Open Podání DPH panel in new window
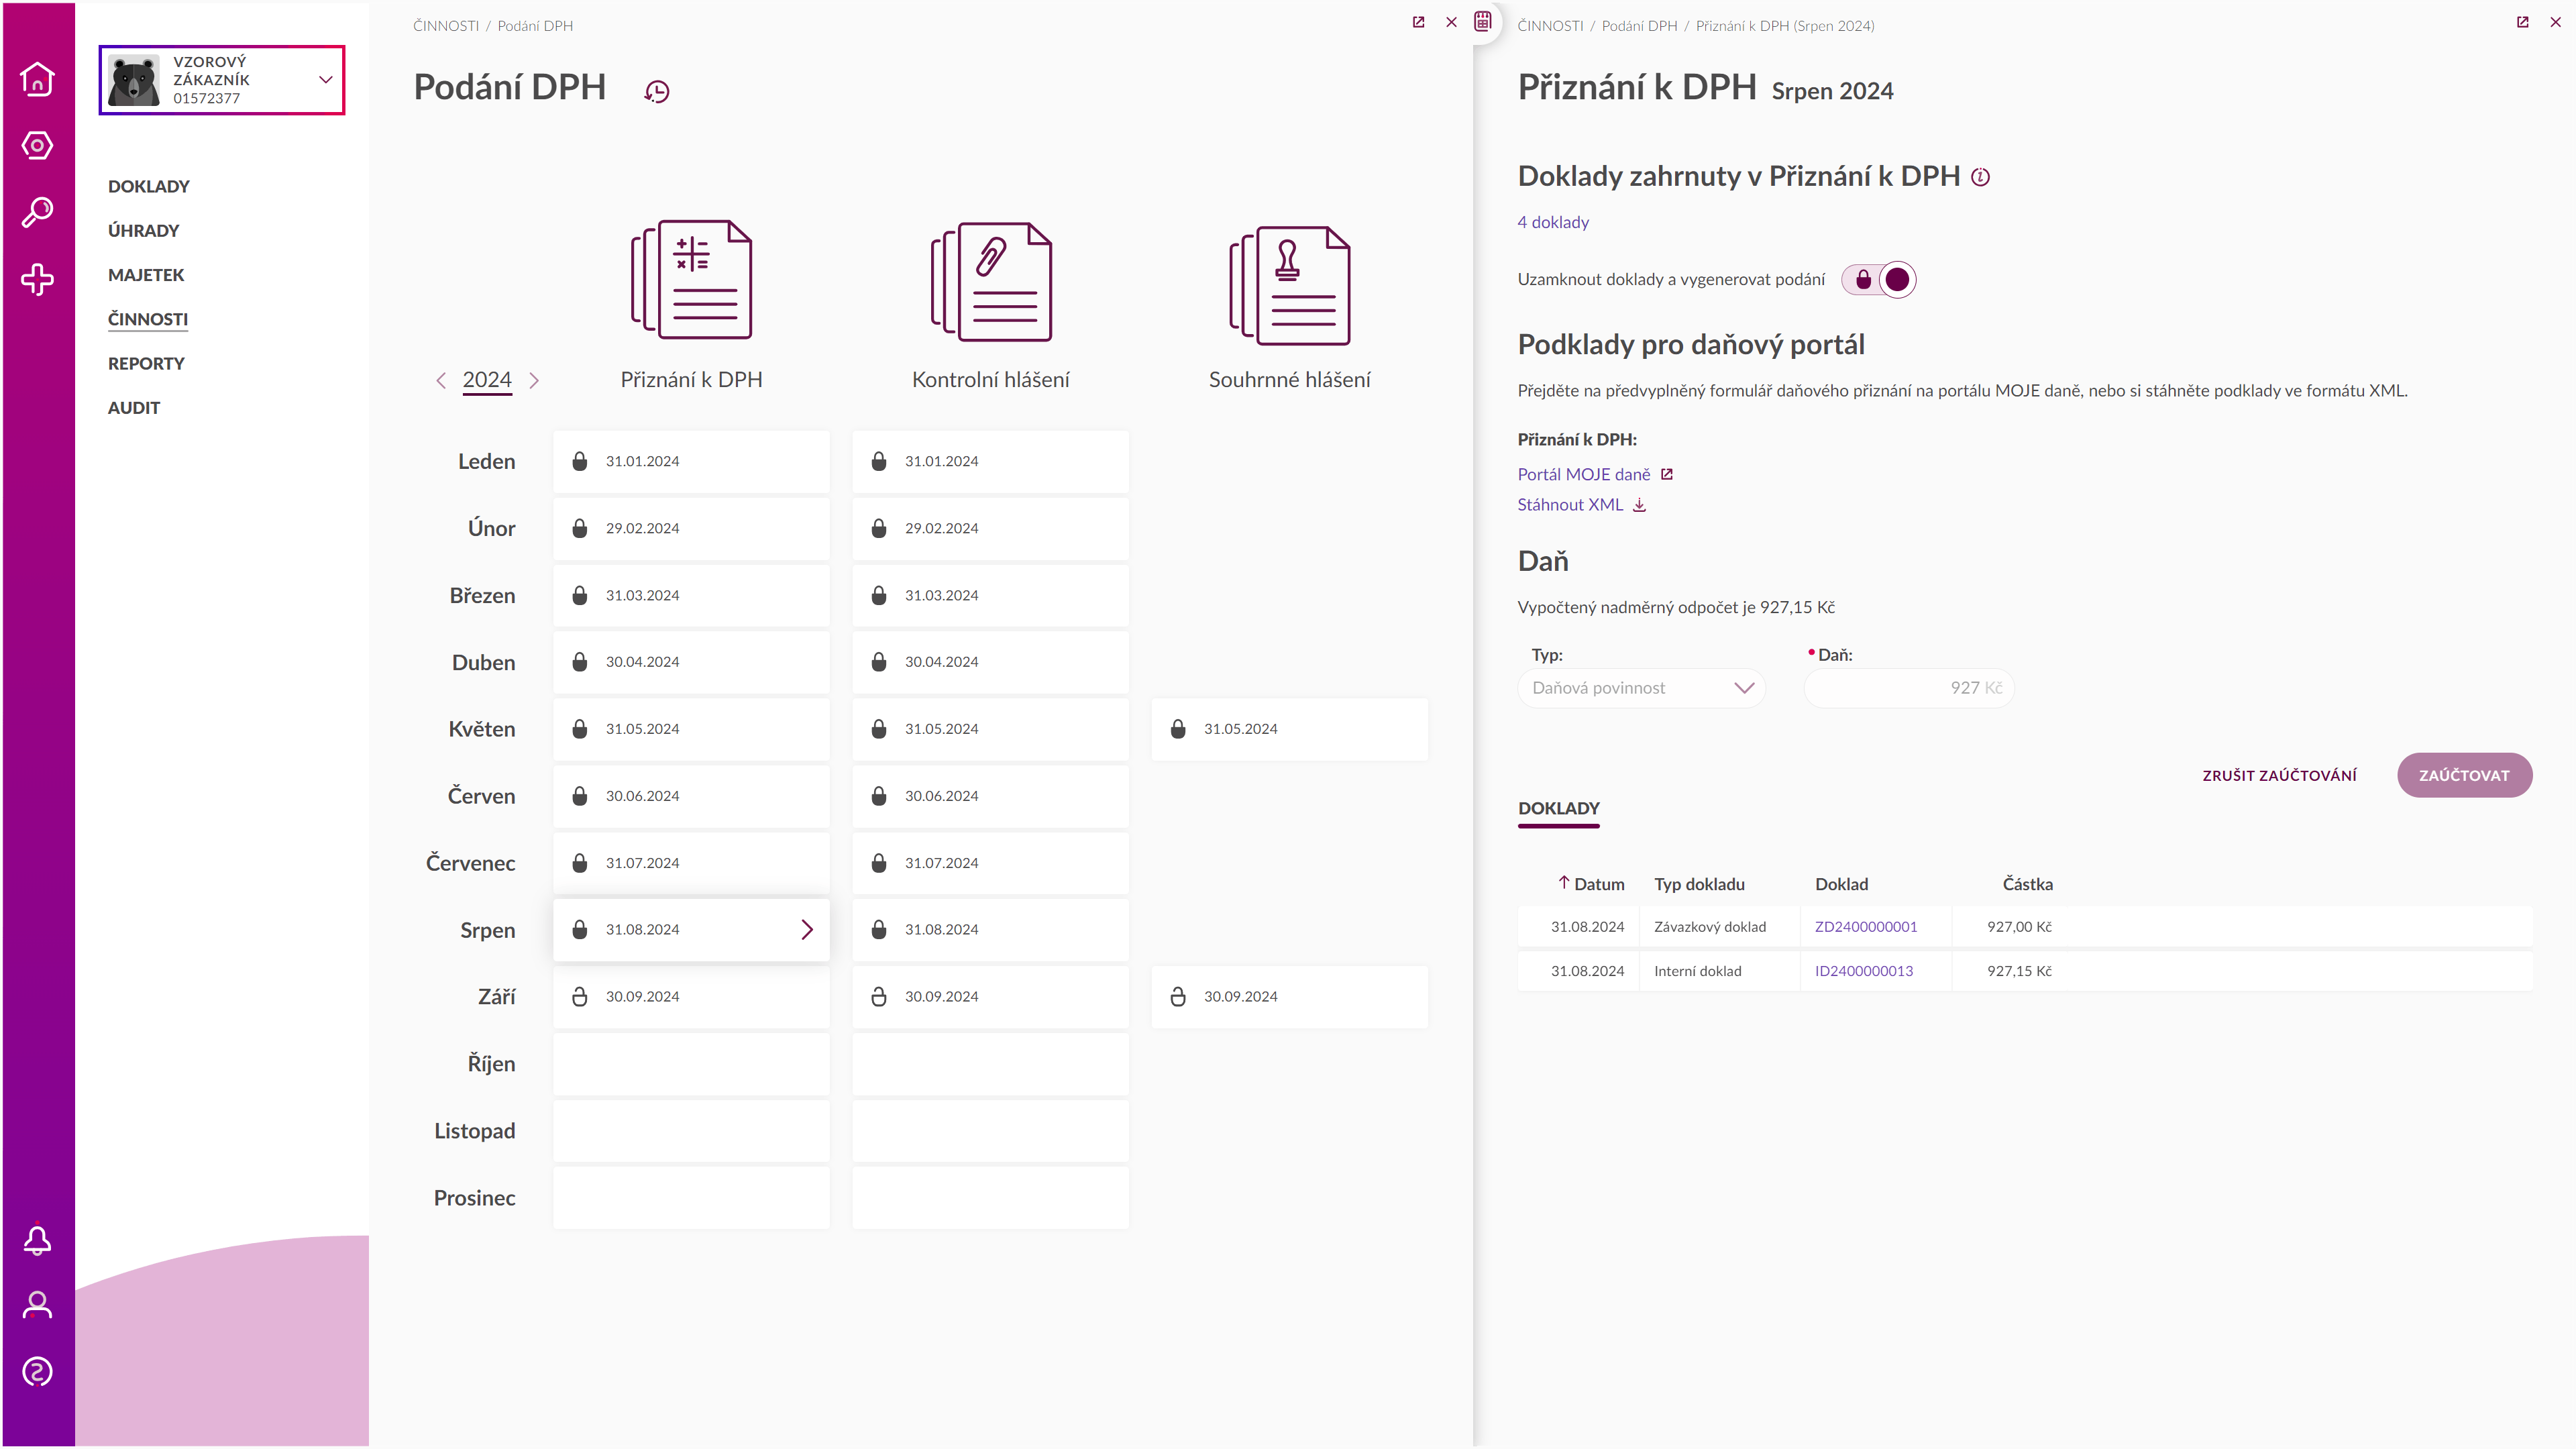 point(1418,22)
